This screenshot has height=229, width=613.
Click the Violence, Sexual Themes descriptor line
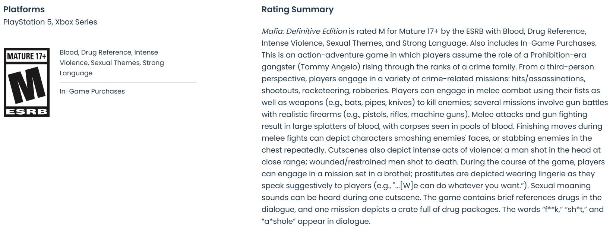coord(112,63)
